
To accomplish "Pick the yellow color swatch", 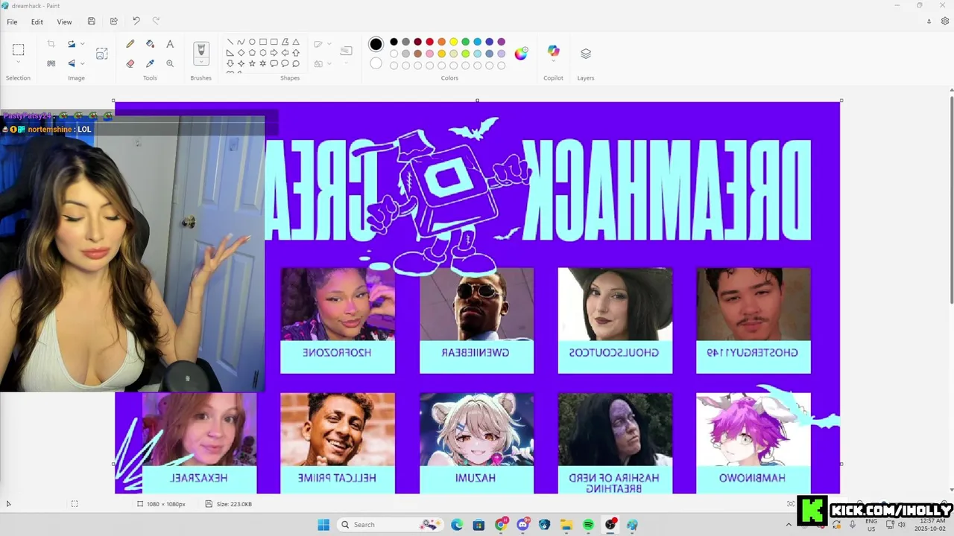I will (x=454, y=42).
